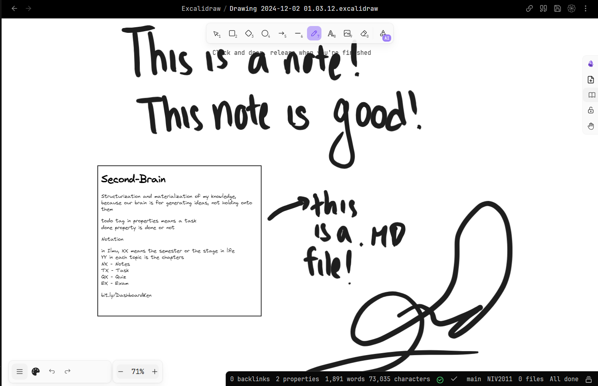The width and height of the screenshot is (598, 386).
Task: Enable the hand pan mode
Action: point(590,126)
